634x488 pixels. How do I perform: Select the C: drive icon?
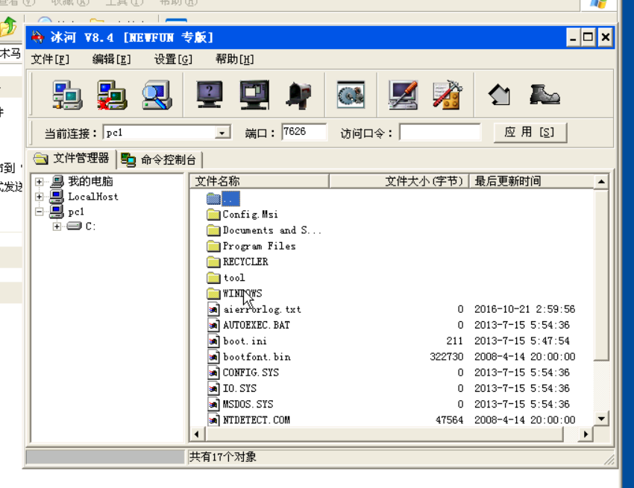(x=74, y=226)
